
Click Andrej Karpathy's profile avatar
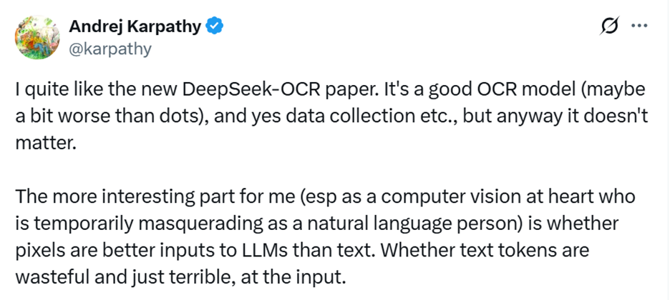(x=37, y=38)
